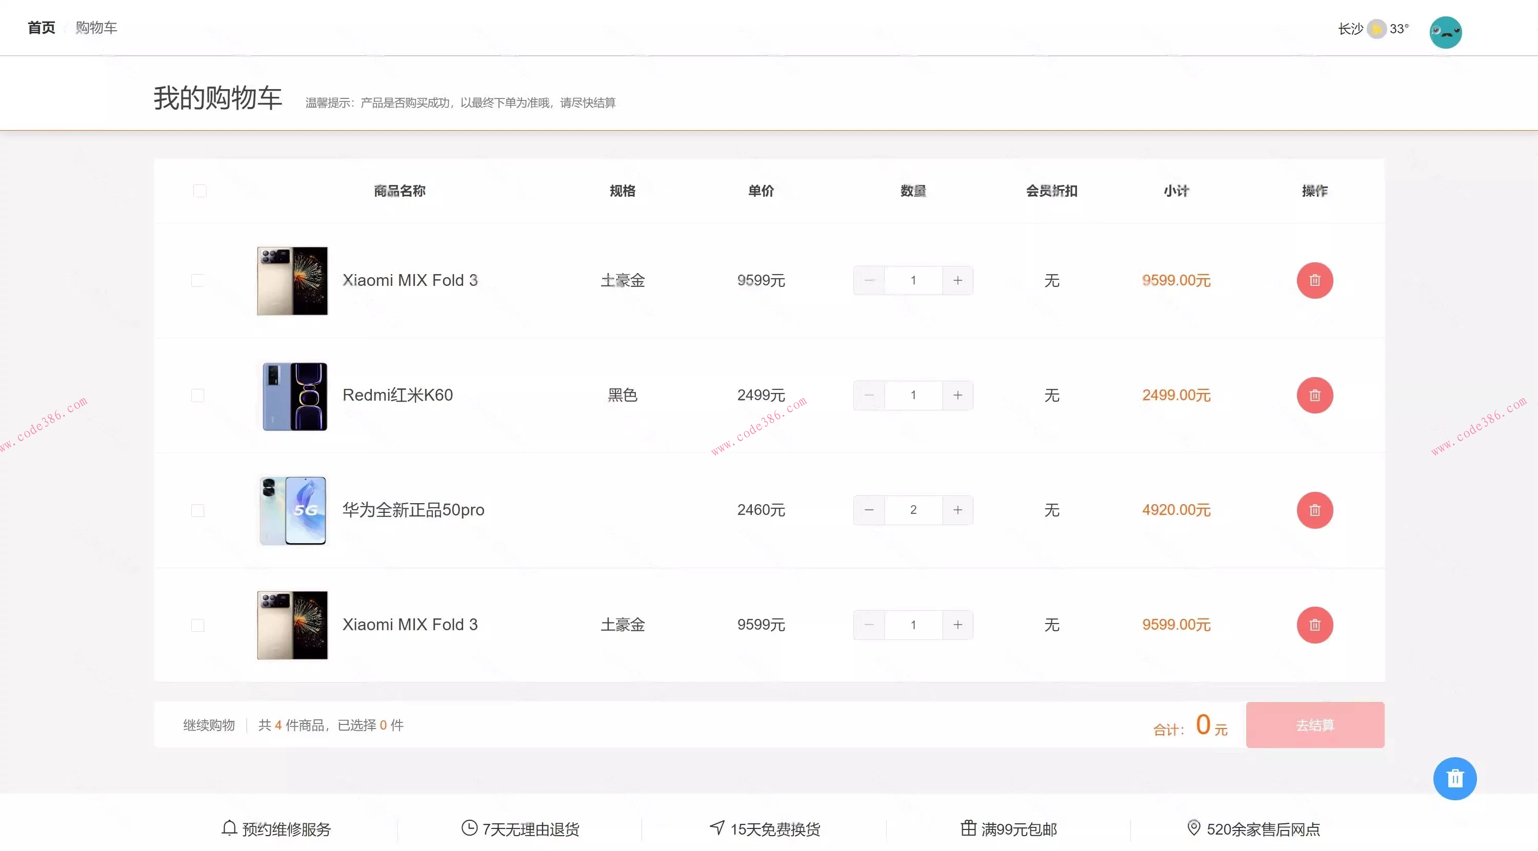Image resolution: width=1538 pixels, height=851 pixels.
Task: Toggle the select-all checkbox in table header
Action: [x=200, y=191]
